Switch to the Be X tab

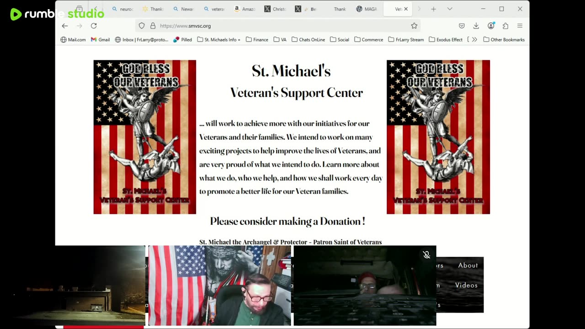pyautogui.click(x=306, y=9)
